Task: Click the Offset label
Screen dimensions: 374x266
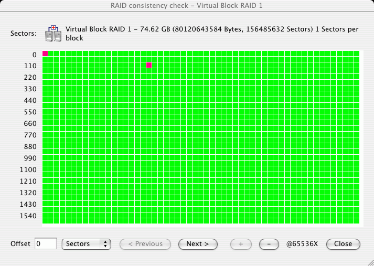Action: coord(20,244)
